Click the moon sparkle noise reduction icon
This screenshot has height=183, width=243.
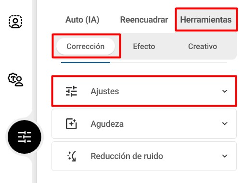[72, 156]
